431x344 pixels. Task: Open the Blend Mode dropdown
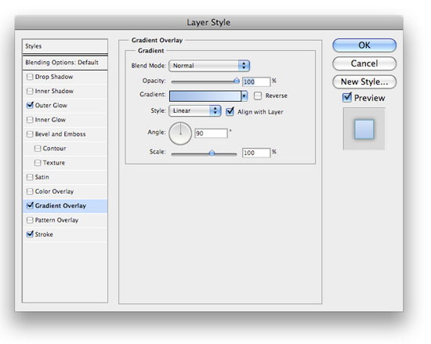(x=209, y=66)
